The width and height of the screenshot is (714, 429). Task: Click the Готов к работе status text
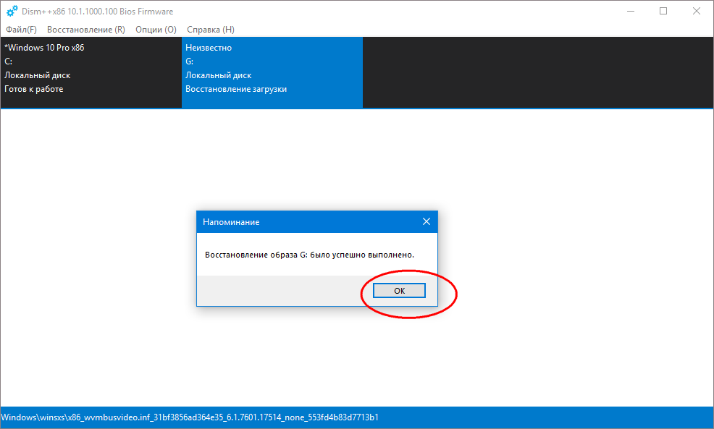point(34,89)
